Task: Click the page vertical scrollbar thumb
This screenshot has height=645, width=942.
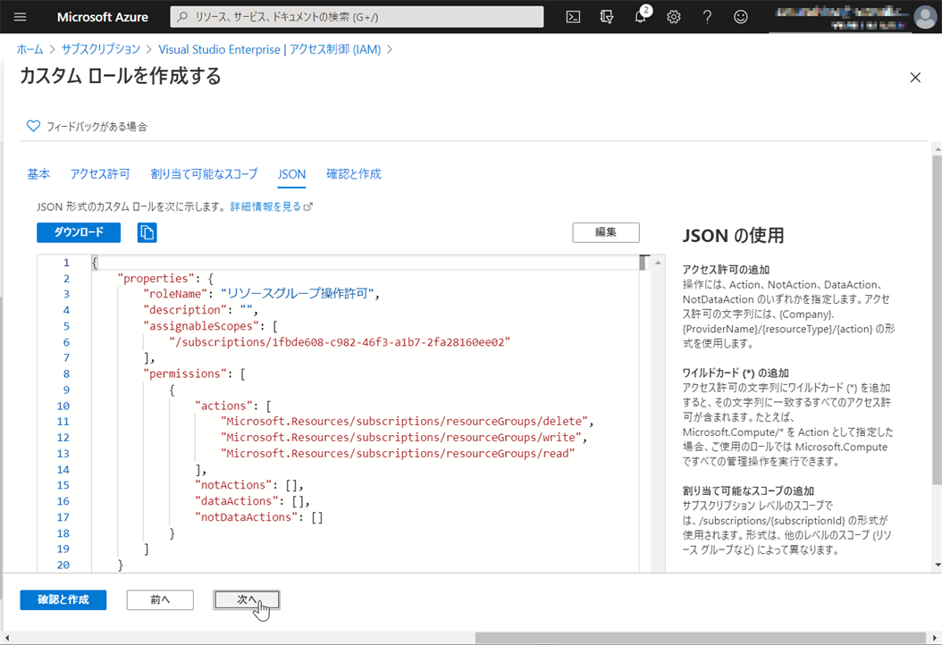Action: [938, 318]
